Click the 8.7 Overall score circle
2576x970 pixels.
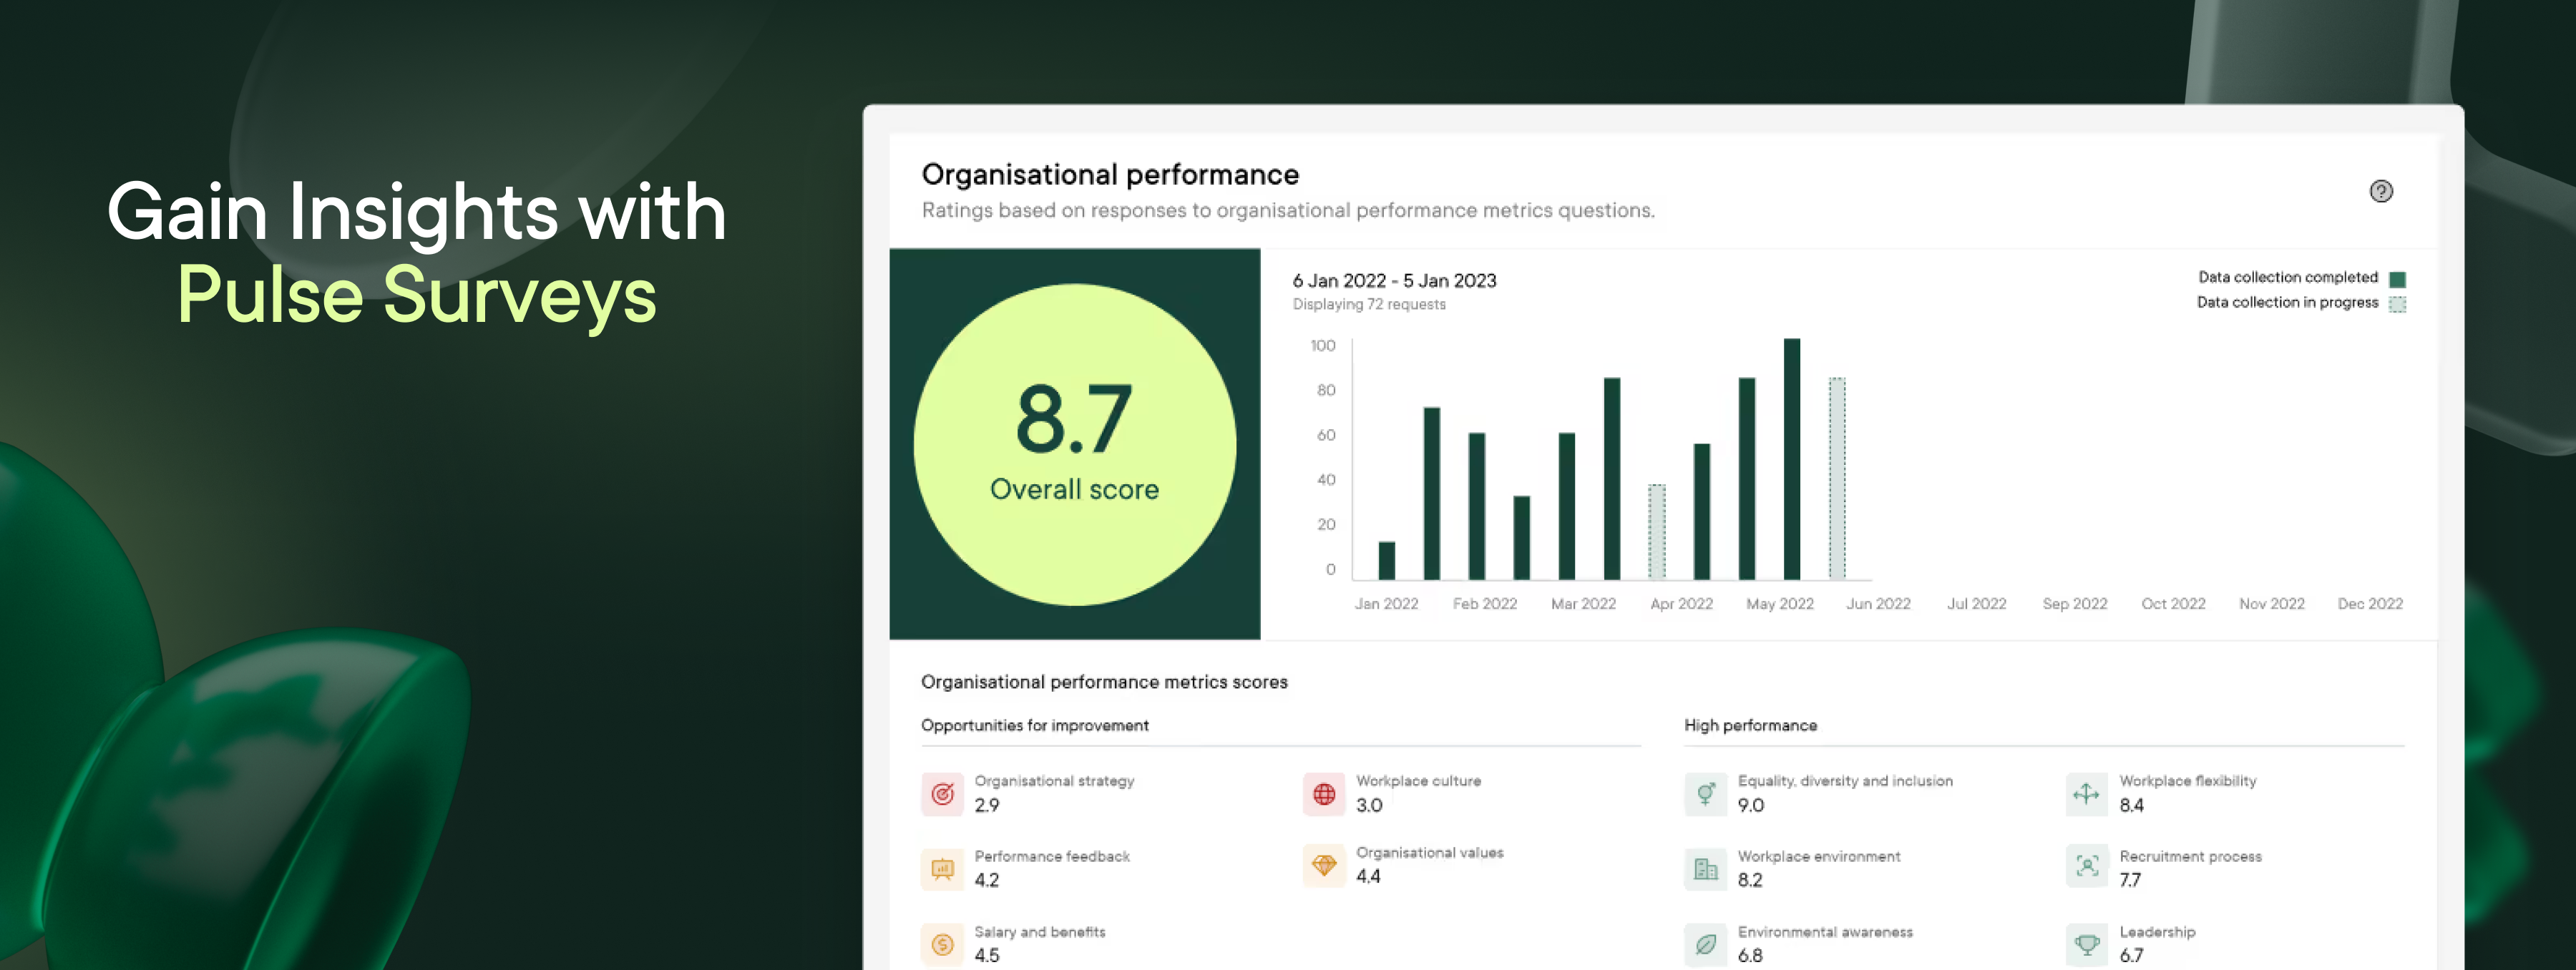(1075, 445)
